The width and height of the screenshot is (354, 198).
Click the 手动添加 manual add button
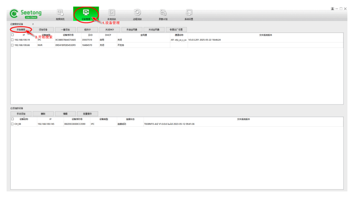coord(21,114)
